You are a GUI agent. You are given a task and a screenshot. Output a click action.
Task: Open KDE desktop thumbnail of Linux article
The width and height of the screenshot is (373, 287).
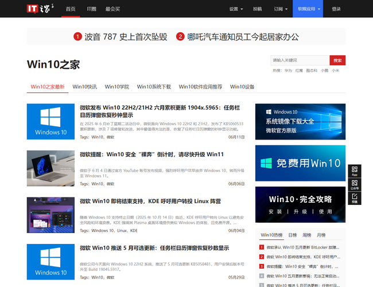click(x=50, y=215)
